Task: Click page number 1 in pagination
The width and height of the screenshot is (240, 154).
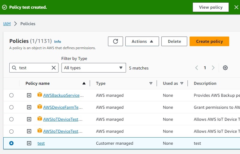Action: pos(205,68)
